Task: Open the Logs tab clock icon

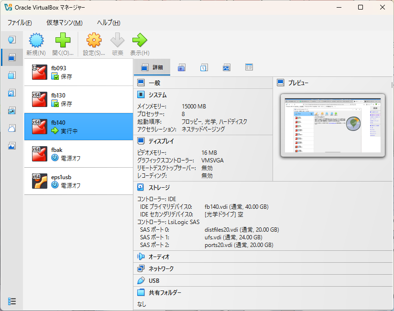Action: pos(204,67)
